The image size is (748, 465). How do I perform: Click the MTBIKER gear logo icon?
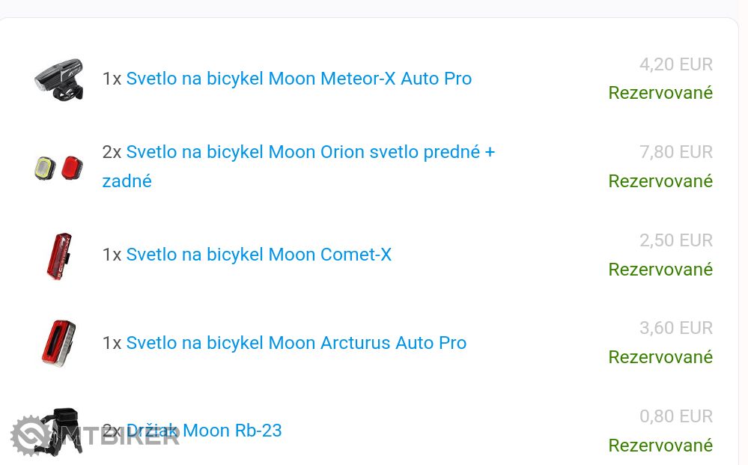[x=30, y=435]
